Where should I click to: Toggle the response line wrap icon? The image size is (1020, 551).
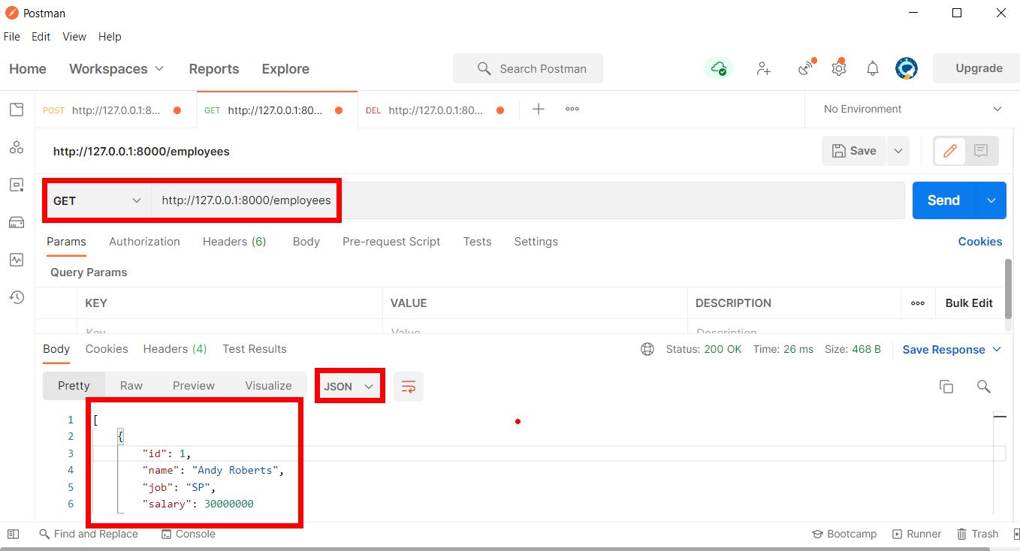tap(409, 387)
